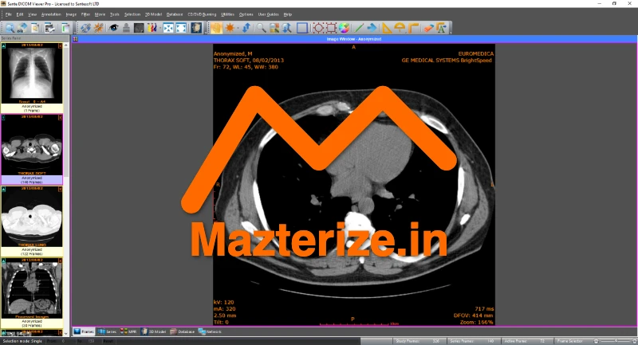Select the green line measurement tool

click(x=358, y=28)
